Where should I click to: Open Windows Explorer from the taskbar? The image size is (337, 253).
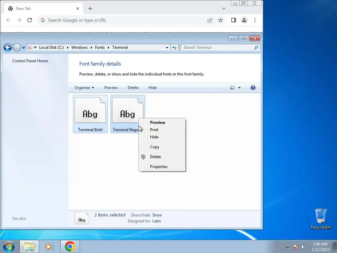(x=29, y=246)
